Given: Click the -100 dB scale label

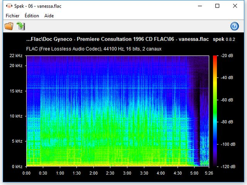Looking at the screenshot, I should 228,144.
